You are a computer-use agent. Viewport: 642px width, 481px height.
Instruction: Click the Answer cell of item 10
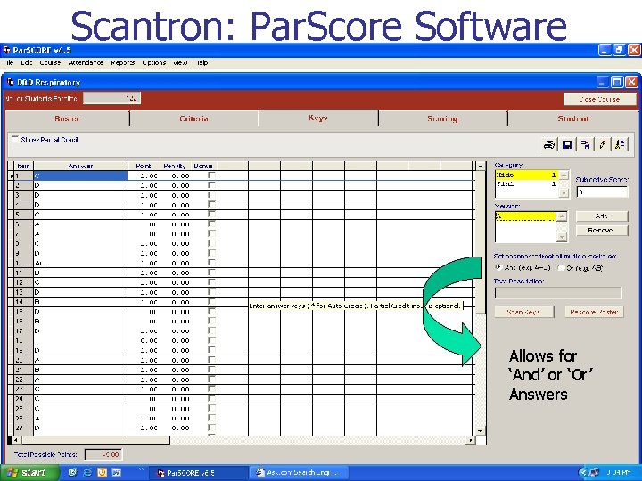[x=80, y=263]
